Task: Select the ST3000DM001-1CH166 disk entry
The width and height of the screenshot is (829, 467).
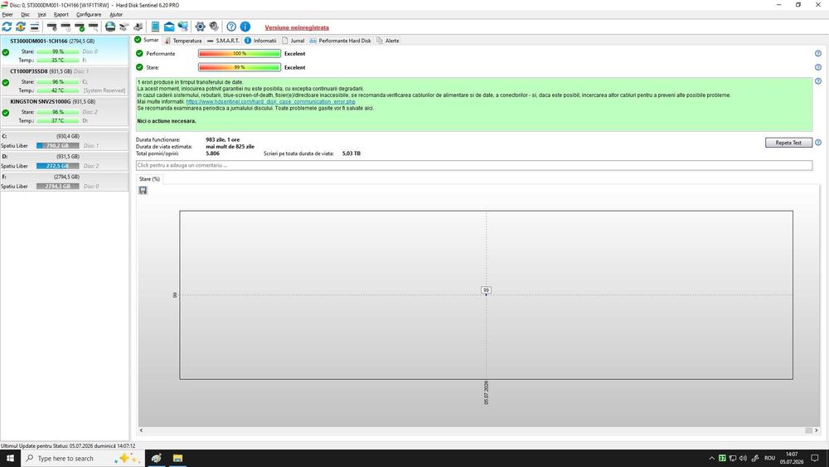Action: tap(65, 51)
